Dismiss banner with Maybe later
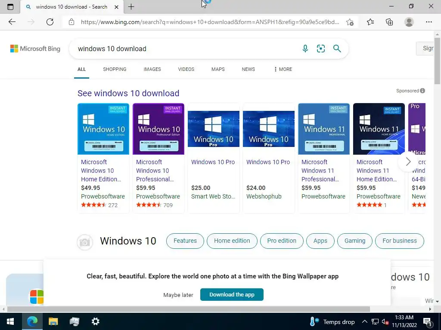 [178, 295]
